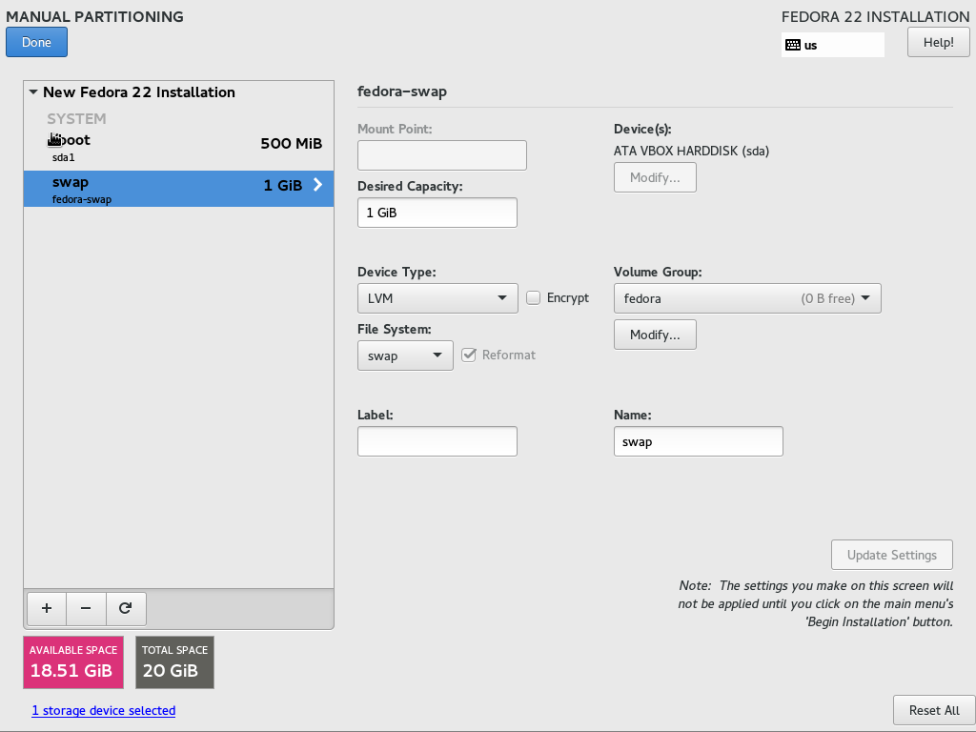976x732 pixels.
Task: Click the Desired Capacity input field
Action: 437,213
